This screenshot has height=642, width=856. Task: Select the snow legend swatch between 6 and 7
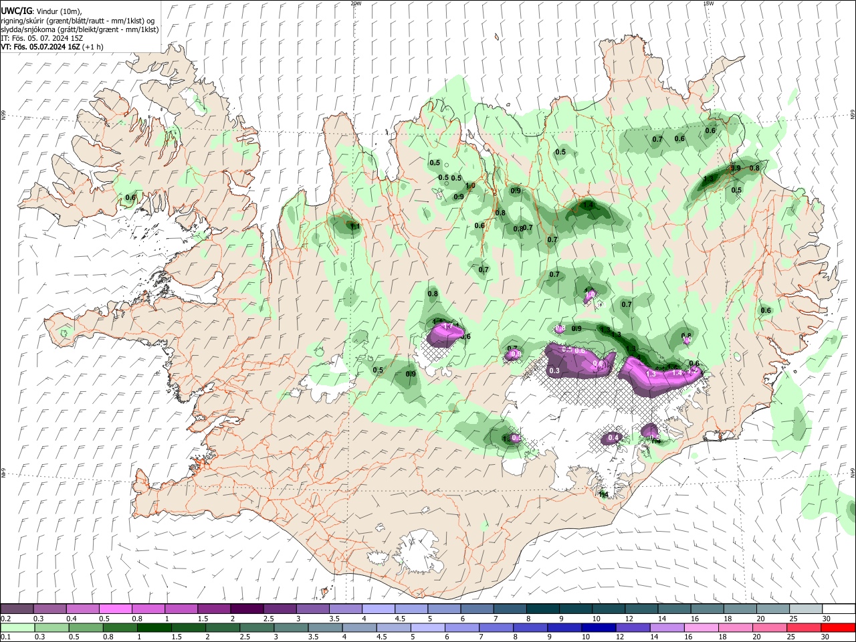(476, 609)
